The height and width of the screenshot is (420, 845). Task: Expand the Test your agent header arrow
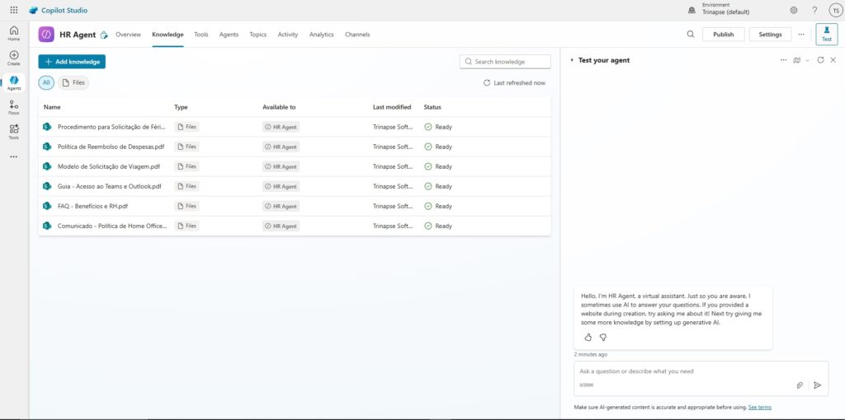click(x=572, y=60)
